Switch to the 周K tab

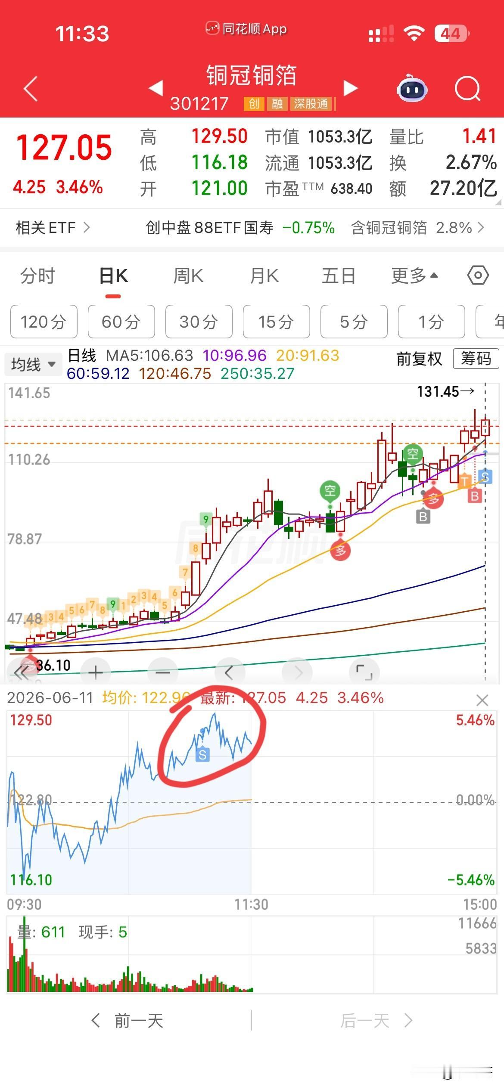[188, 276]
